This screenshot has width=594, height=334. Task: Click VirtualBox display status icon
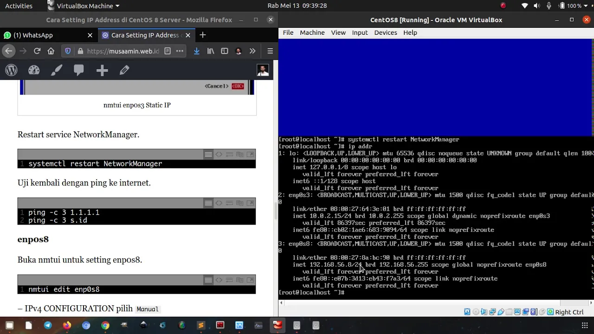point(517,312)
